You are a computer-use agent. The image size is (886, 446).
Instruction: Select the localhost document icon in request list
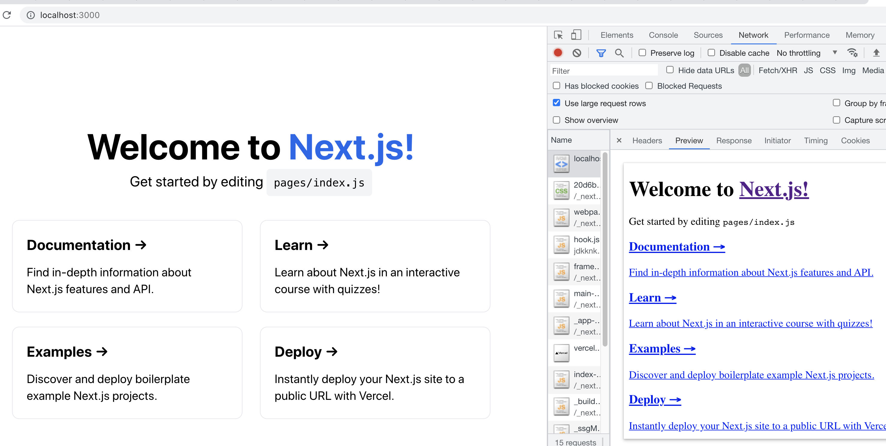point(561,164)
